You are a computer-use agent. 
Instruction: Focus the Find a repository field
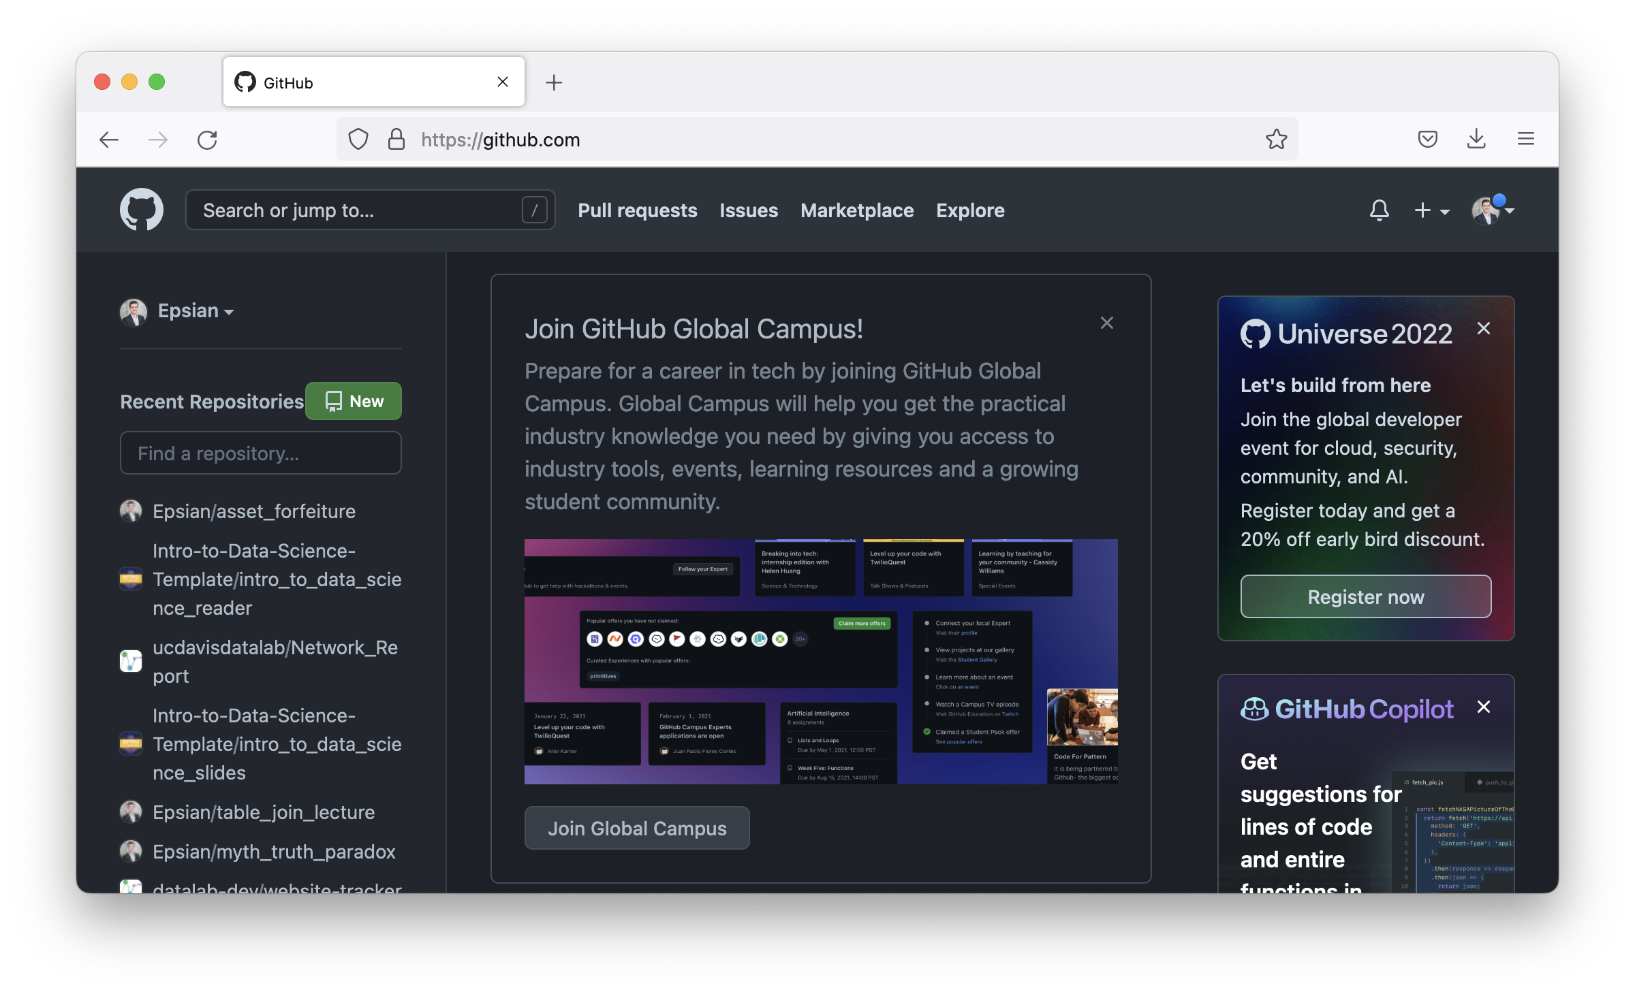coord(260,453)
